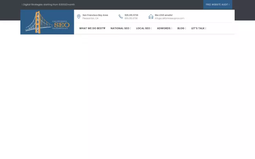Click the arrow icon in Free Website Audit
The width and height of the screenshot is (255, 159).
[229, 5]
